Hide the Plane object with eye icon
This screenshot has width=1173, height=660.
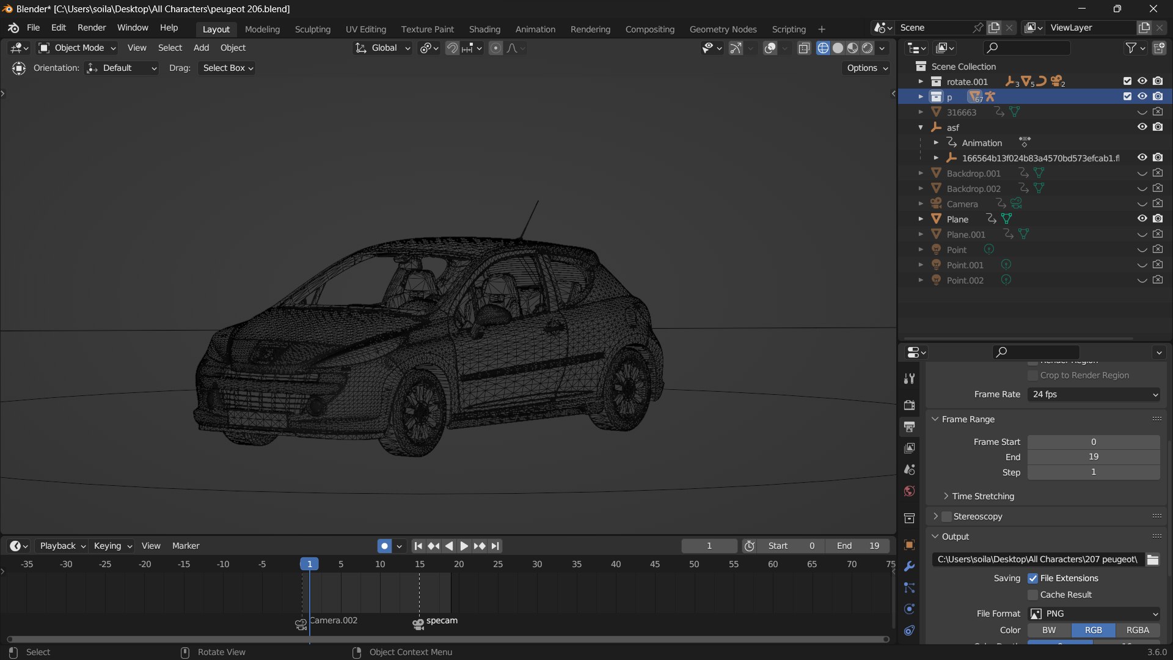coord(1142,219)
